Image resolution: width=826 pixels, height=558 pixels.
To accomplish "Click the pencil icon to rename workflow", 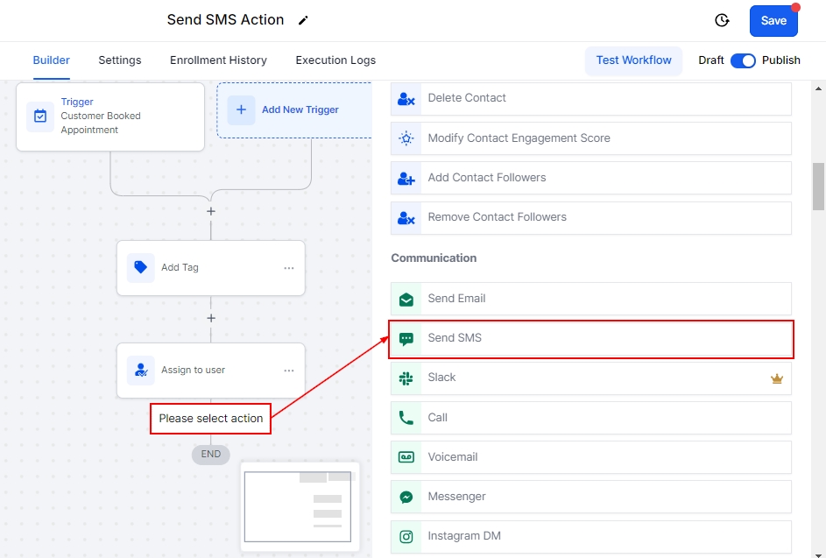I will (303, 20).
